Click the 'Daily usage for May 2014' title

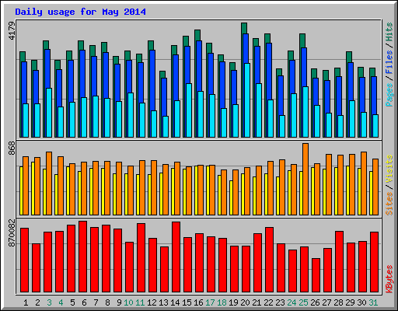pos(80,12)
